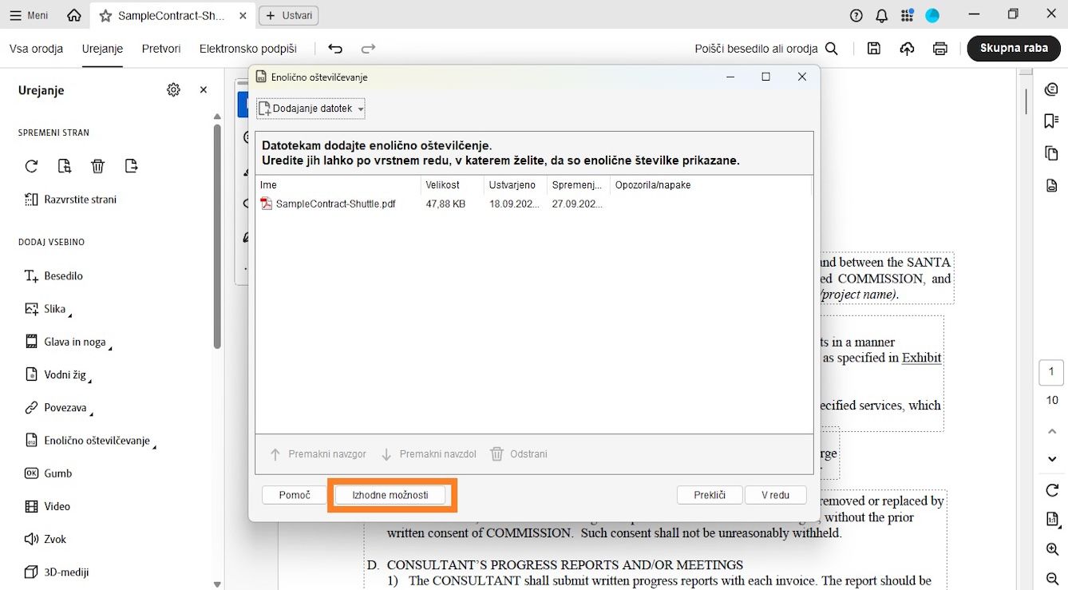Screen dimensions: 1068x590
Task: Open Urejanje panel settings gear
Action: pos(173,90)
